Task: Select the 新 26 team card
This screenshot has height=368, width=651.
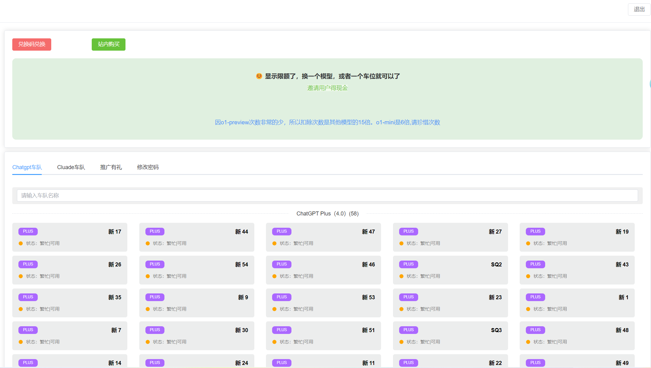Action: pyautogui.click(x=70, y=270)
